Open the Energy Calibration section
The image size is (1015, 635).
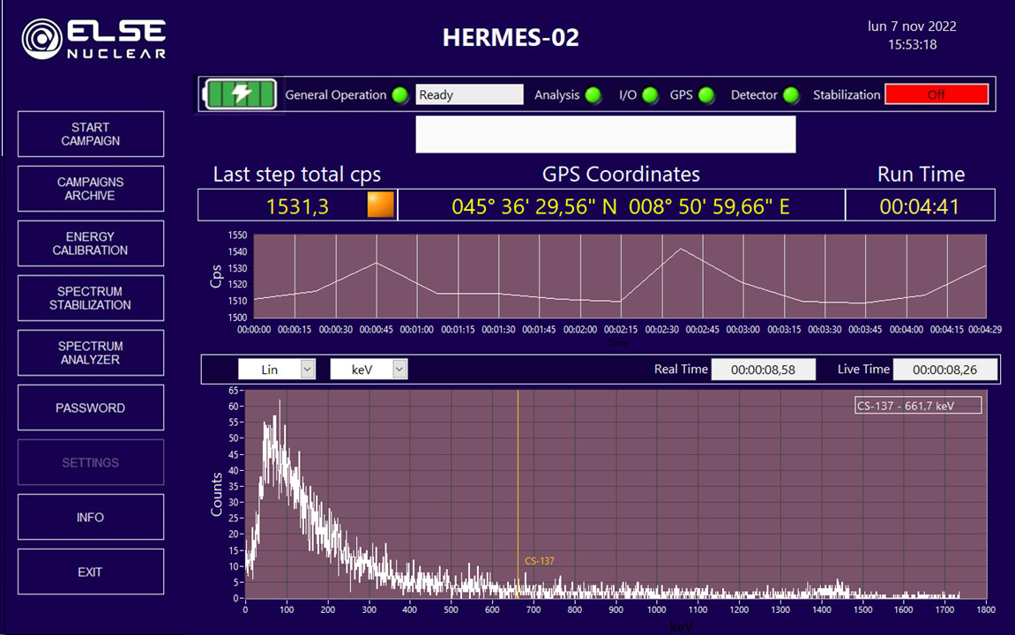[91, 243]
